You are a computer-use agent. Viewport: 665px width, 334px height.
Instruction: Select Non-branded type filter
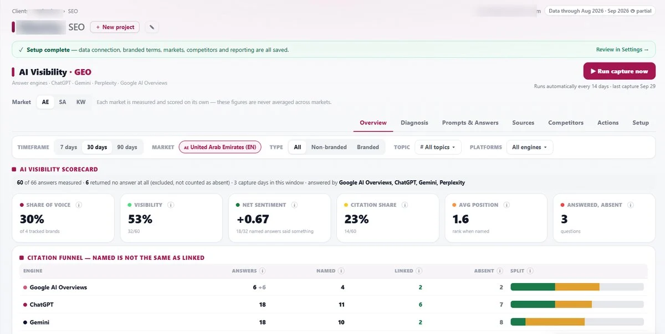[x=329, y=147]
